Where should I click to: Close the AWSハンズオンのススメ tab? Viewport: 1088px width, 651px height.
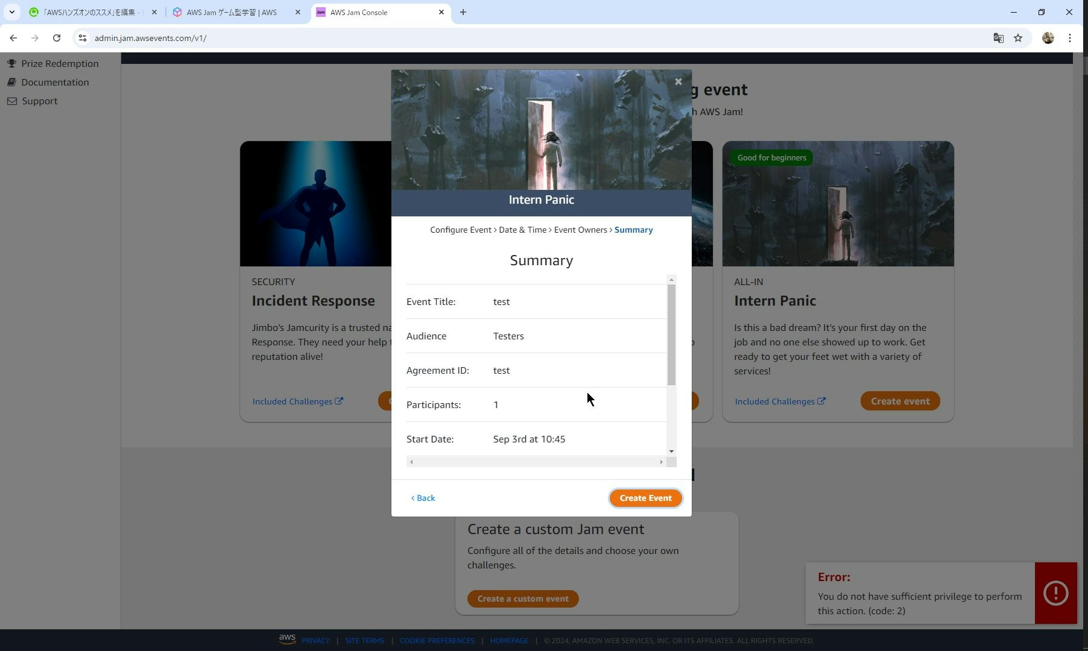click(154, 12)
